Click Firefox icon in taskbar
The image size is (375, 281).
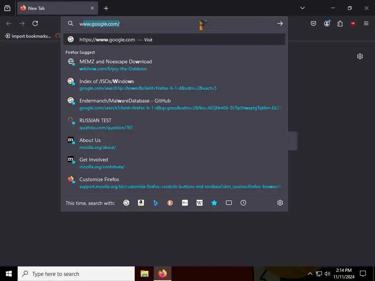coord(162,274)
